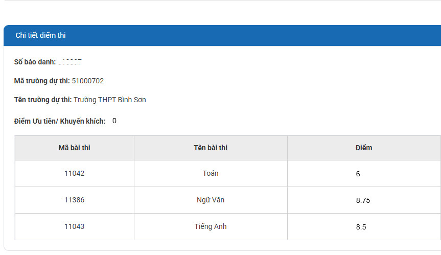Select the masked candidate number value
The width and height of the screenshot is (441, 255).
tap(70, 62)
